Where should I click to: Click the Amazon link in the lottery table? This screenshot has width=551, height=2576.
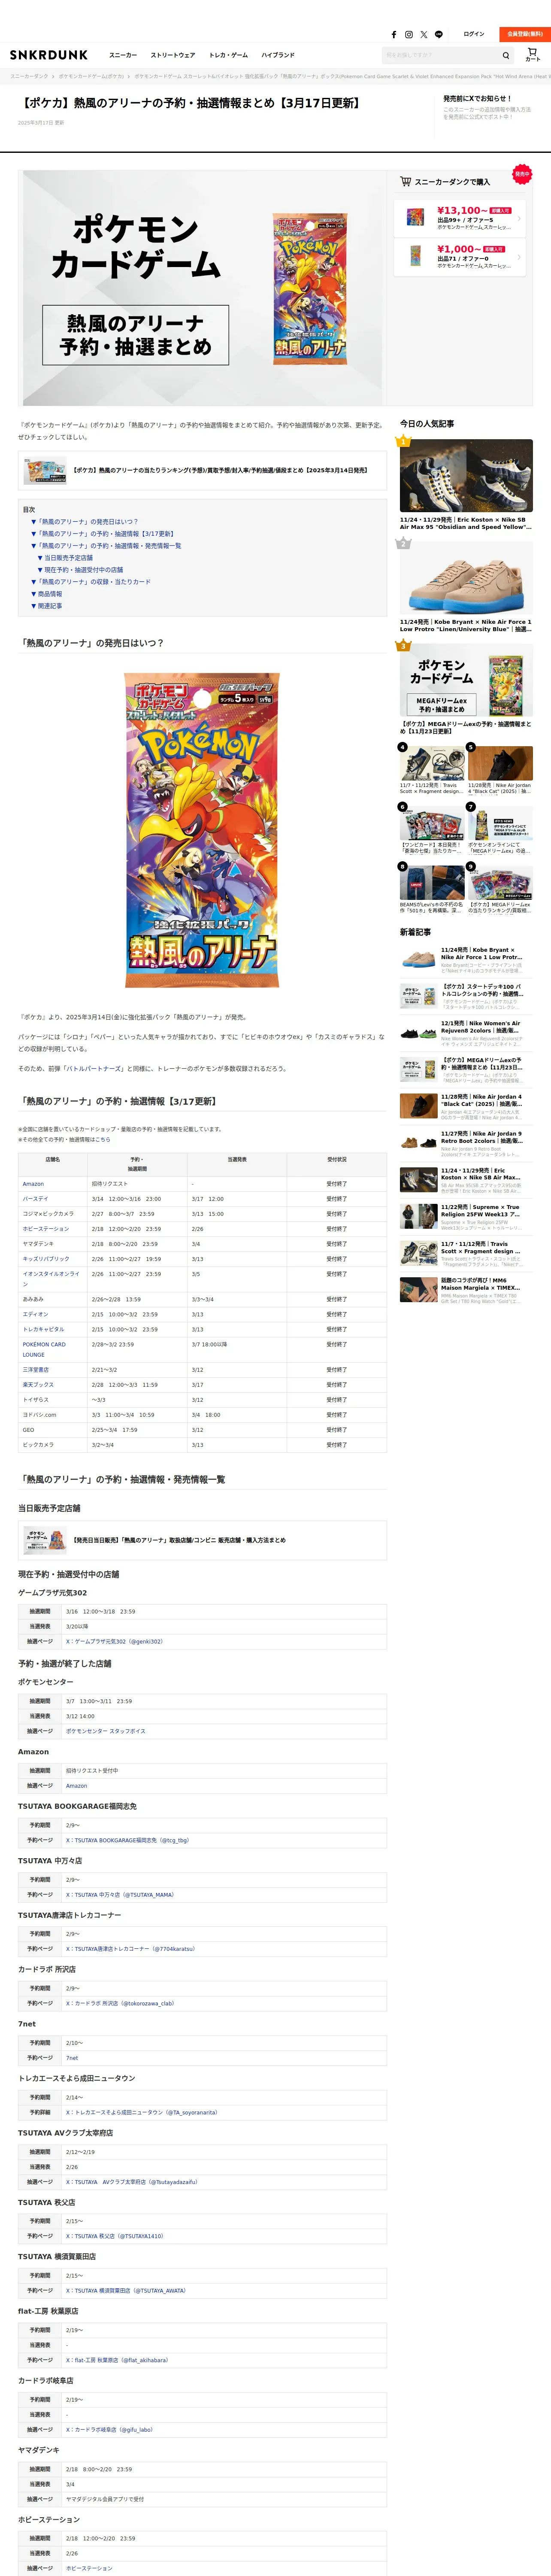(x=33, y=1184)
